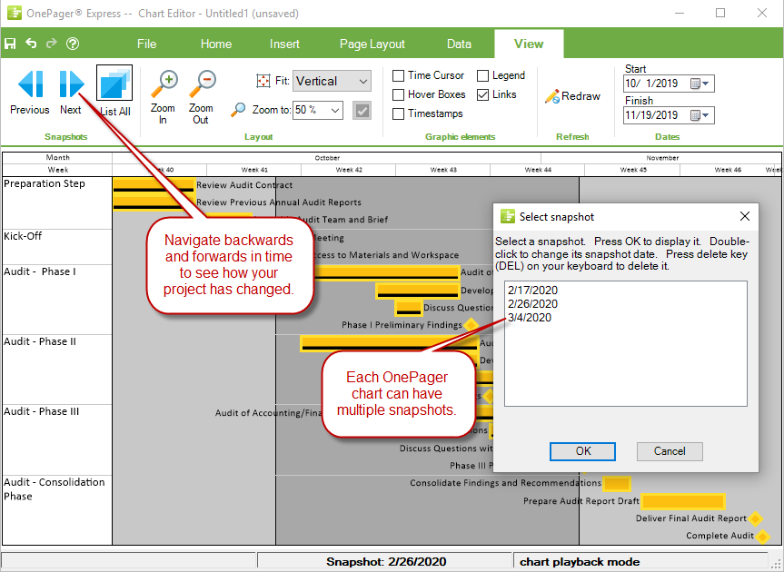Open the List All snapshots tool
Viewport: 784px width, 572px height.
pos(114,92)
